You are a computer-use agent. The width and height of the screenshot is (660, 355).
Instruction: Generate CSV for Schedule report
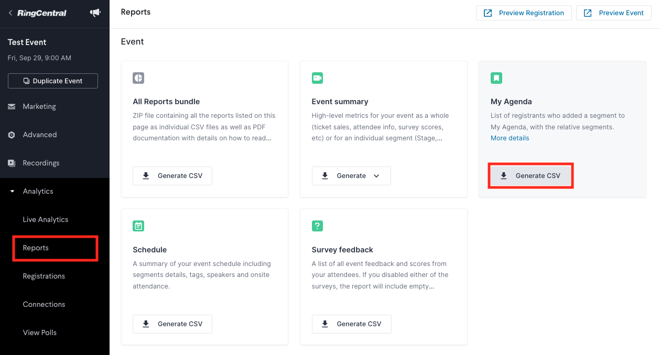172,324
